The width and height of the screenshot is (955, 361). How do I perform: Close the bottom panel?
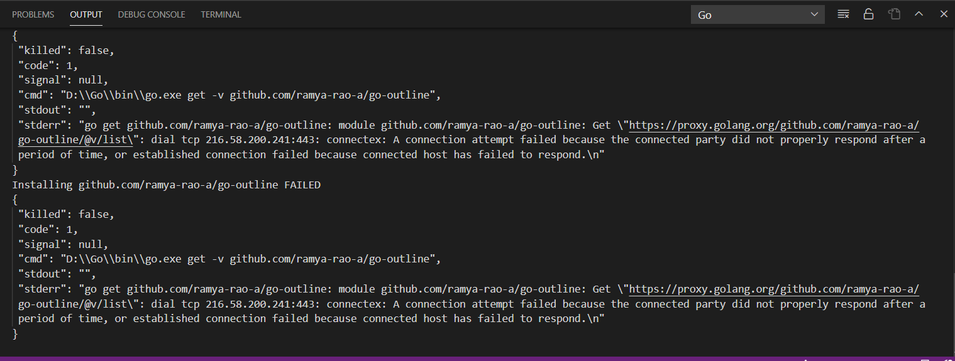(944, 14)
